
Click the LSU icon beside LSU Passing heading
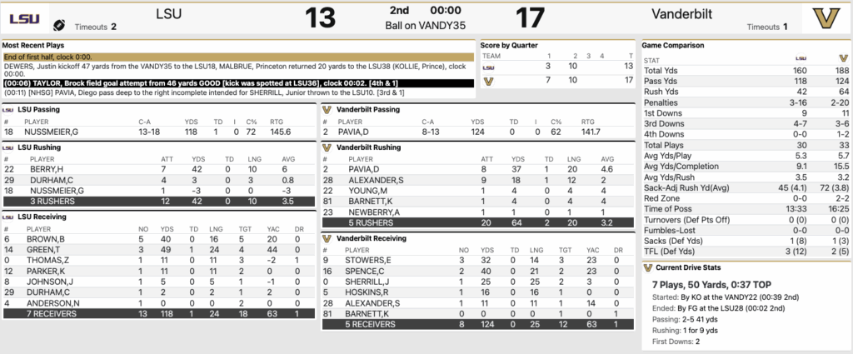tap(8, 109)
